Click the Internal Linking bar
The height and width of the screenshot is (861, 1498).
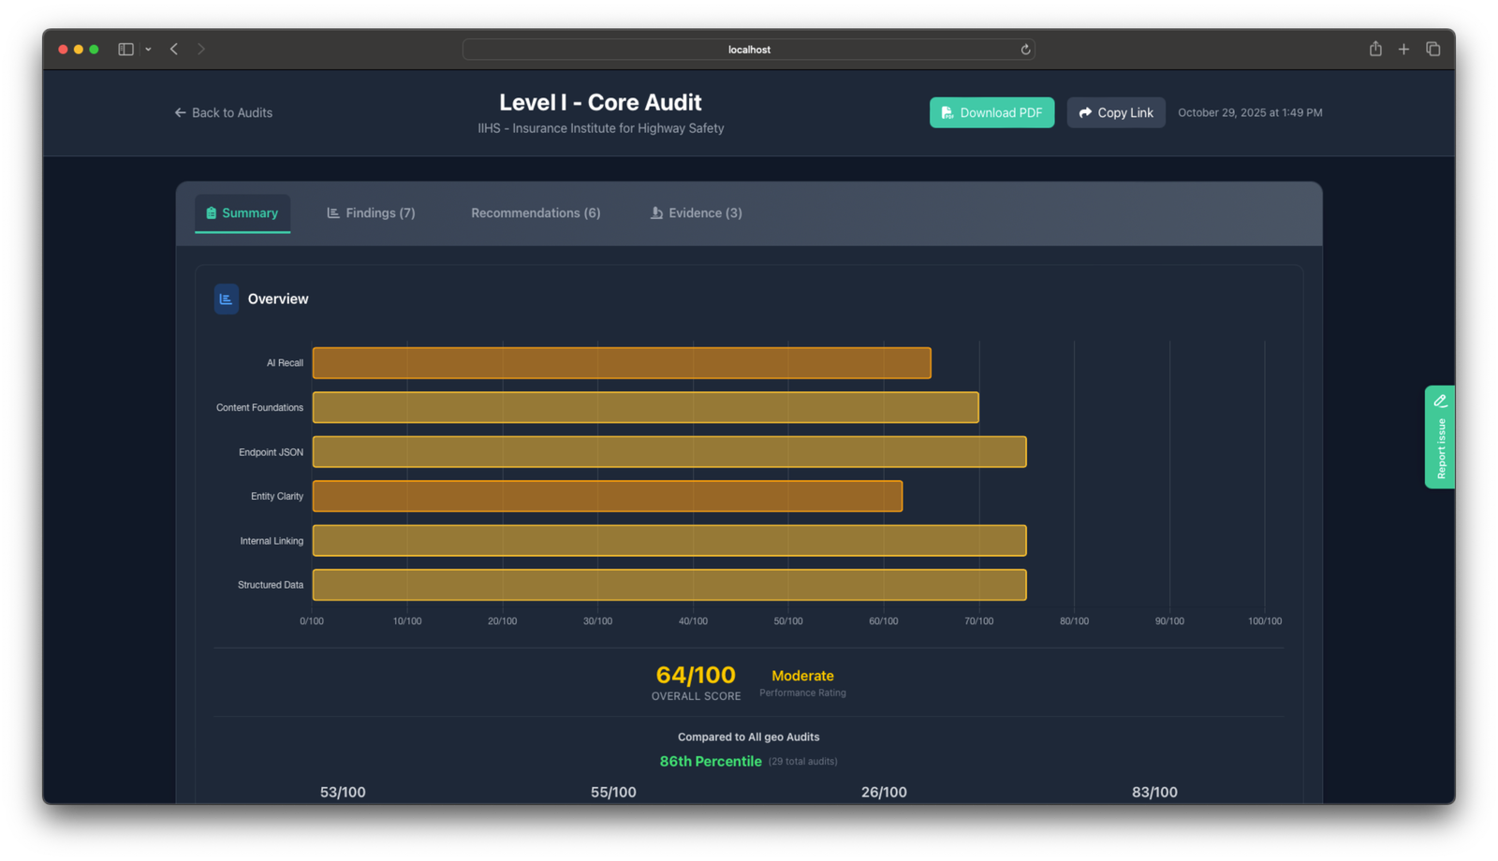(x=669, y=541)
